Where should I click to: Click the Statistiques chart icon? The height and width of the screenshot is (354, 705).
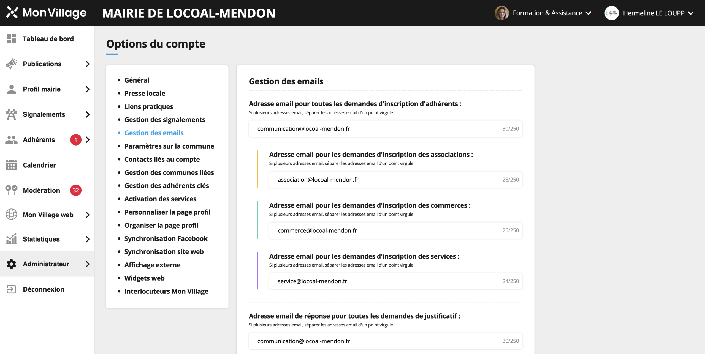point(11,239)
